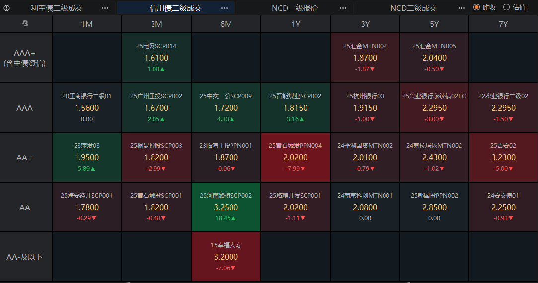Open the 25郫国投PPN002 bond cell
Viewport: 538px width, 283px height.
click(x=434, y=207)
